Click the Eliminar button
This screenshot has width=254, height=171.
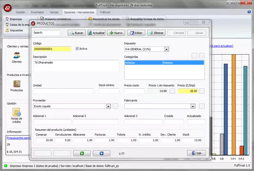pos(156,33)
